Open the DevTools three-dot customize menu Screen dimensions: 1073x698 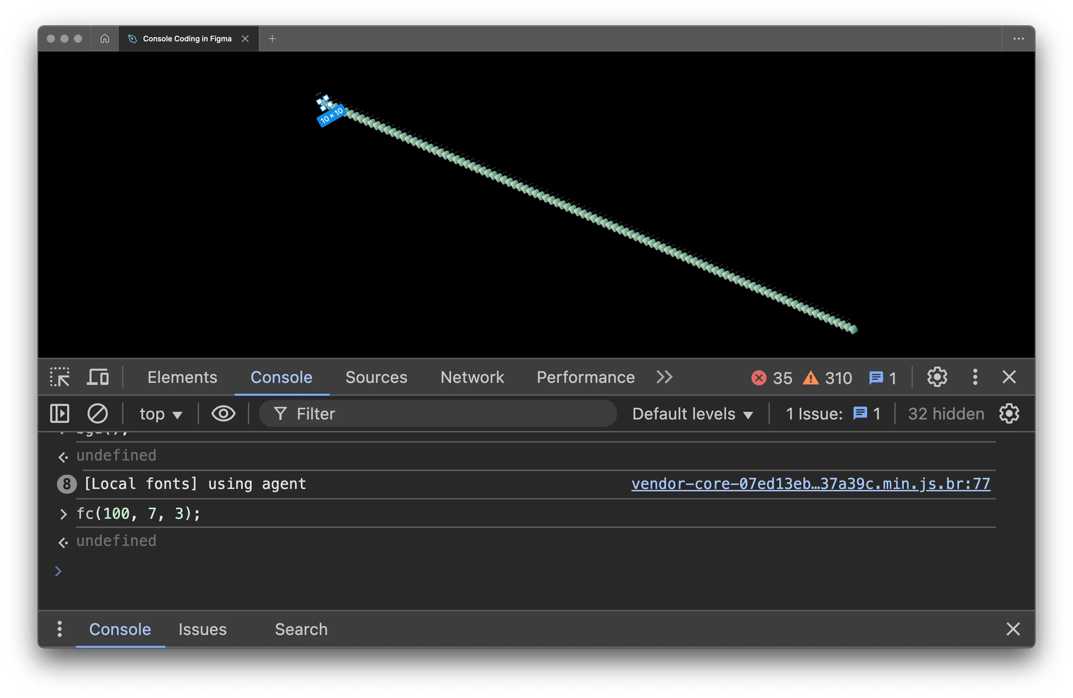click(975, 377)
